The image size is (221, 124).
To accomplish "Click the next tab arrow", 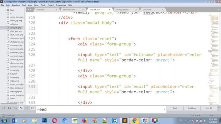I will (x=31, y=10).
